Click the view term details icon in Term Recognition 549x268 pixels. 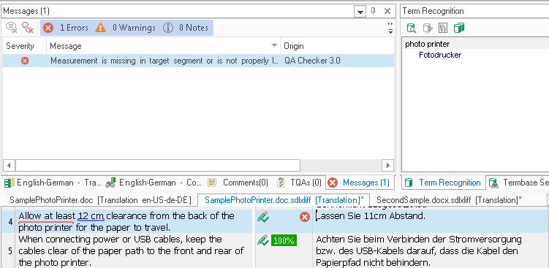(411, 28)
